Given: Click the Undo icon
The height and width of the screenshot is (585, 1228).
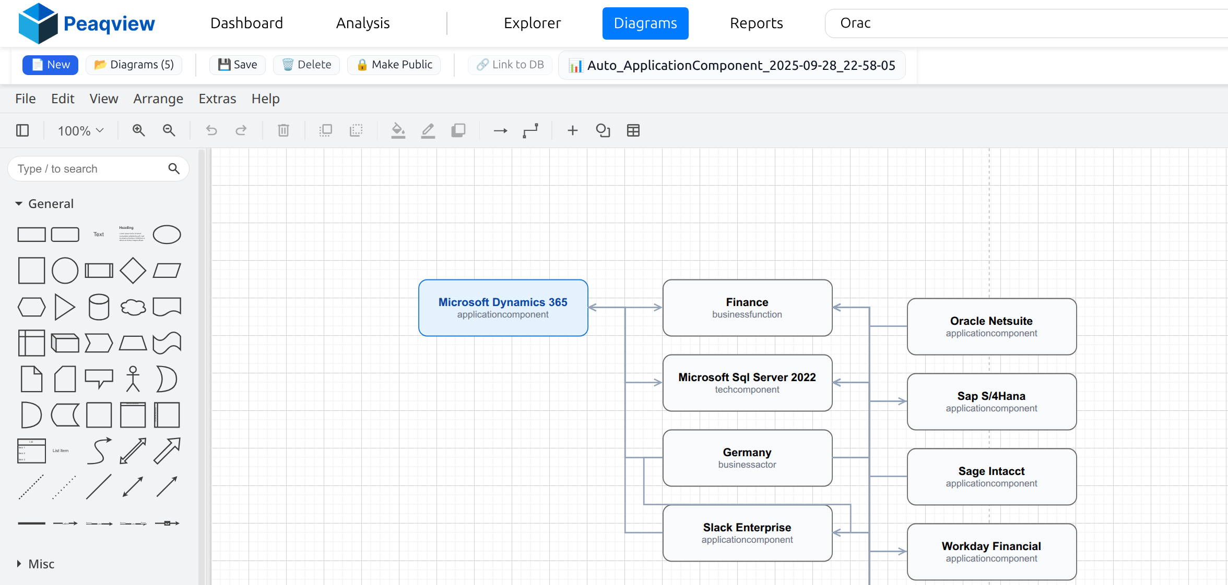Looking at the screenshot, I should point(211,130).
